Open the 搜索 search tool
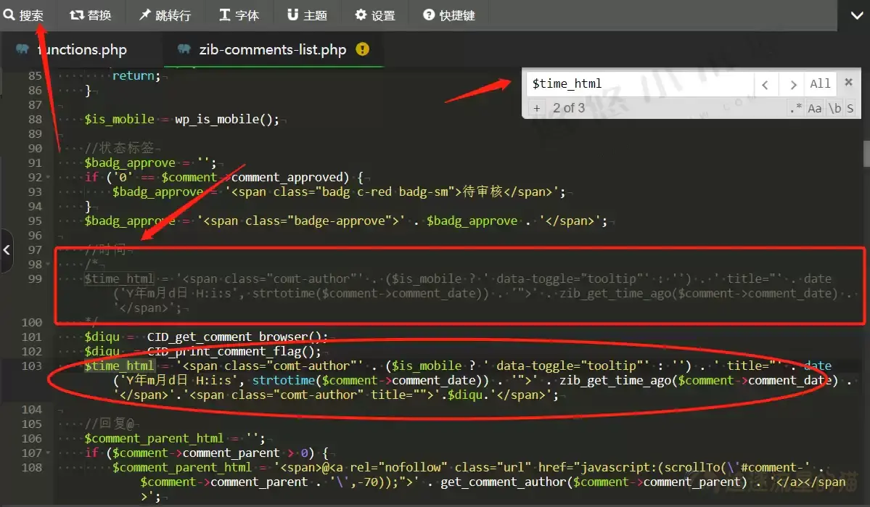This screenshot has height=507, width=870. tap(23, 15)
